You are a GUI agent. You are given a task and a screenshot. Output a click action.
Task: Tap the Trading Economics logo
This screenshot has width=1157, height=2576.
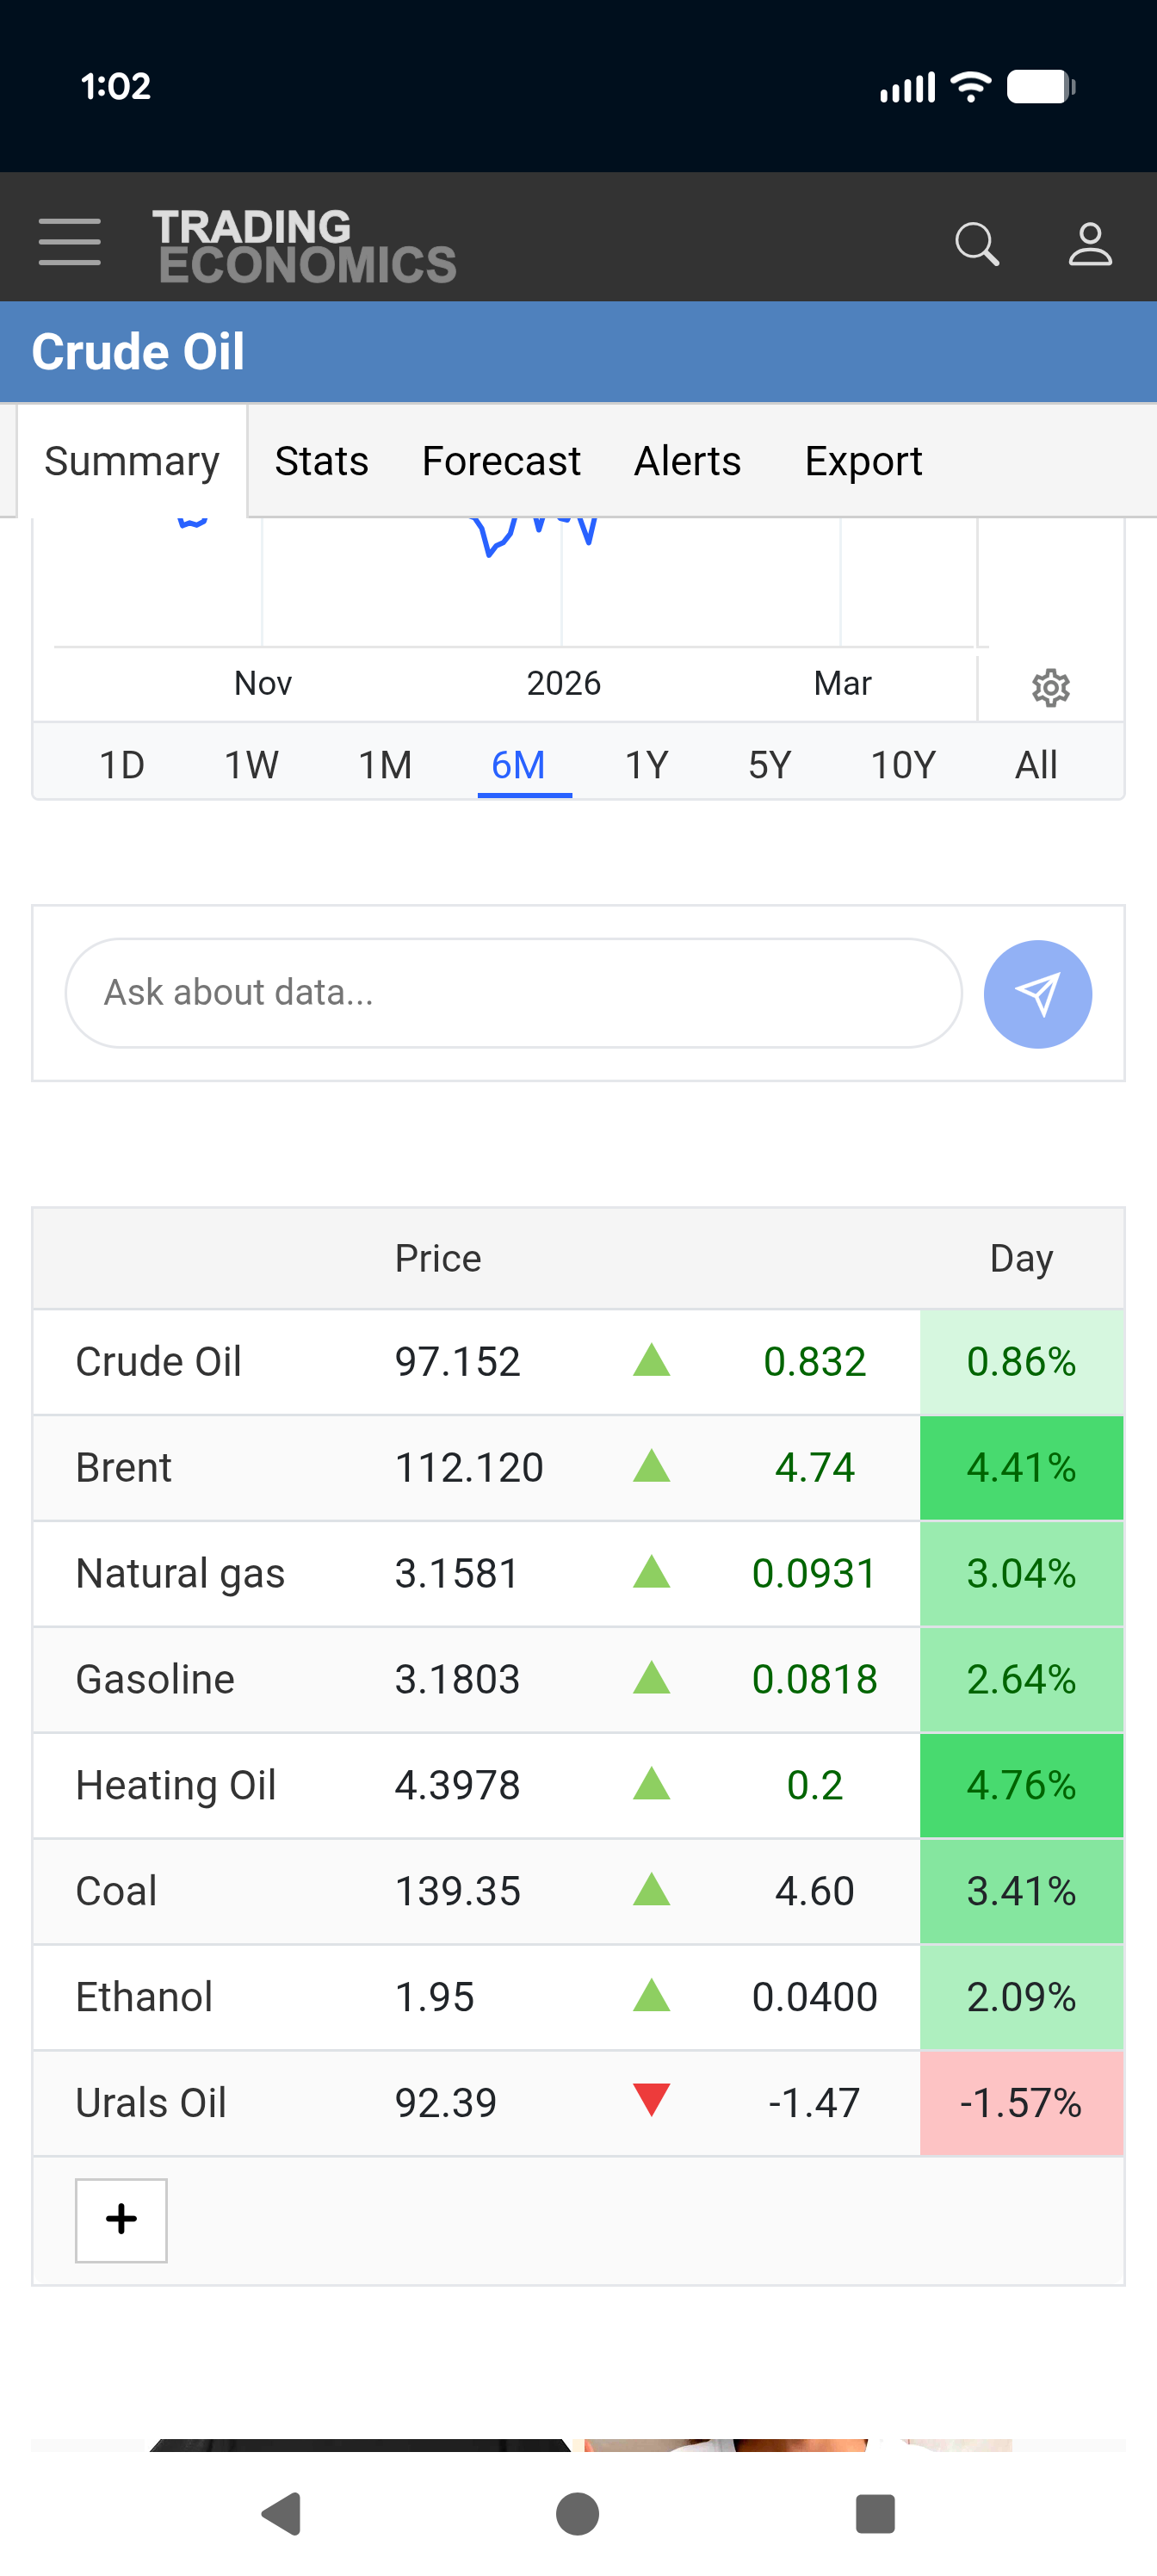pos(303,245)
